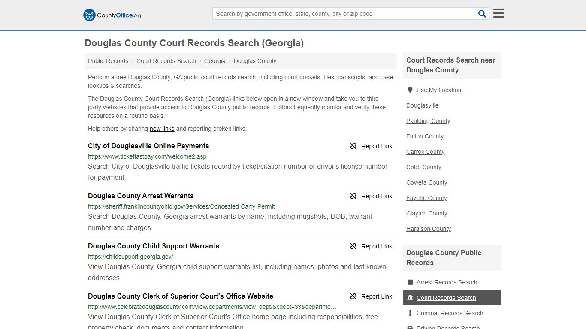Open Haralson County nearby link

coord(429,229)
